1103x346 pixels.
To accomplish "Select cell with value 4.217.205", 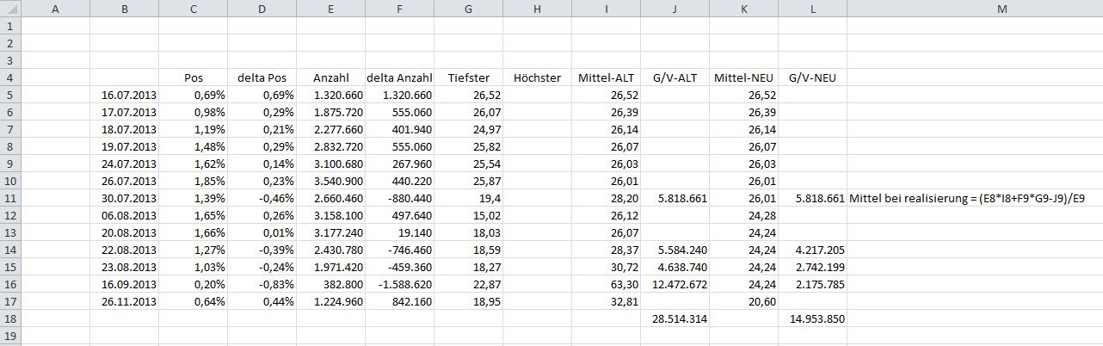I will [812, 250].
